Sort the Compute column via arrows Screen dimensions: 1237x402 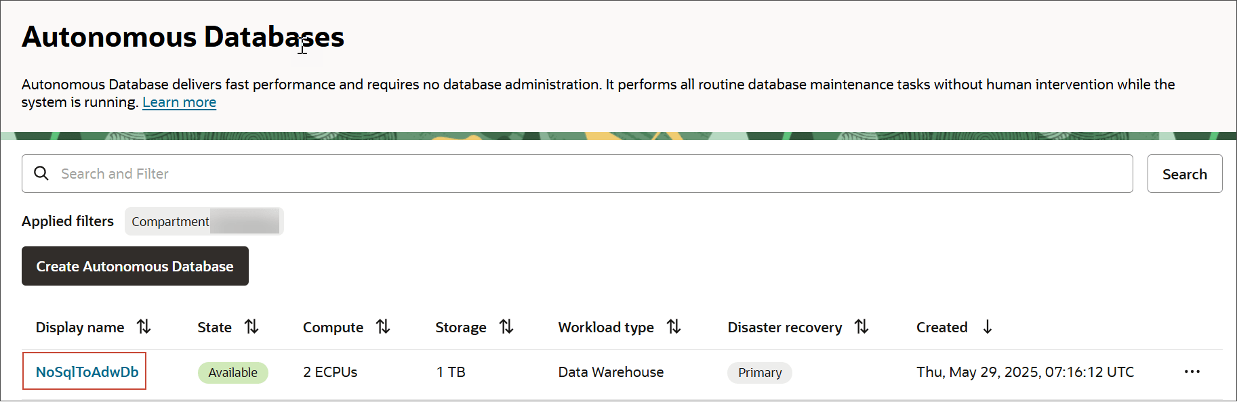[x=383, y=327]
